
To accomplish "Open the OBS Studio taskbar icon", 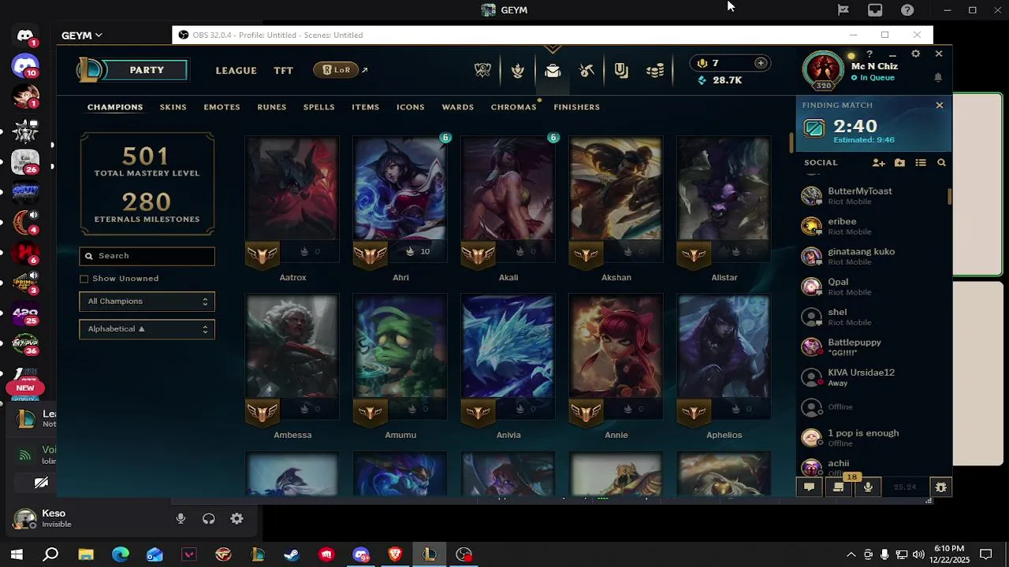I will click(x=464, y=554).
